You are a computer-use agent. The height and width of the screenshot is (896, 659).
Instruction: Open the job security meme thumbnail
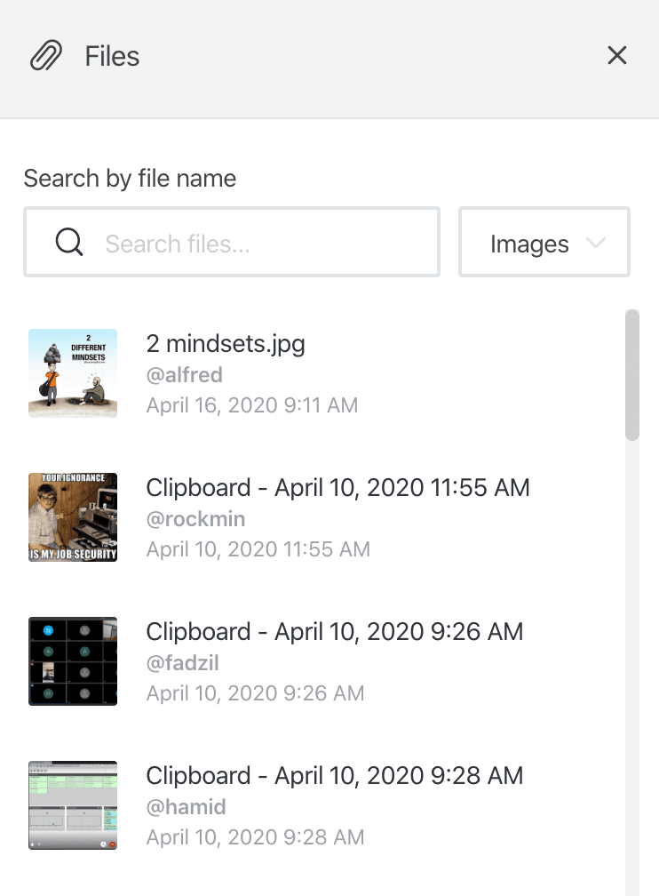[73, 517]
